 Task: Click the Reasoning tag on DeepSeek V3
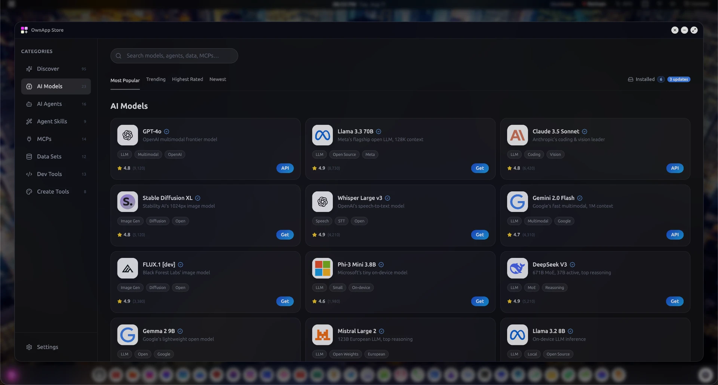click(555, 287)
